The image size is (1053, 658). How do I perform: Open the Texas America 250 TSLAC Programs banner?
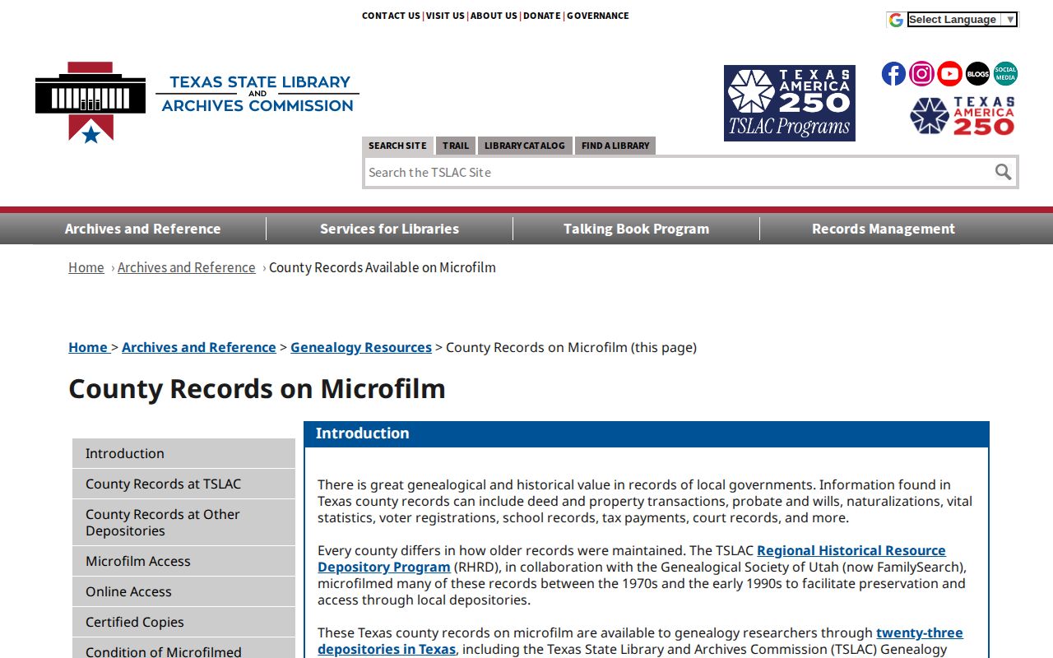tap(790, 103)
